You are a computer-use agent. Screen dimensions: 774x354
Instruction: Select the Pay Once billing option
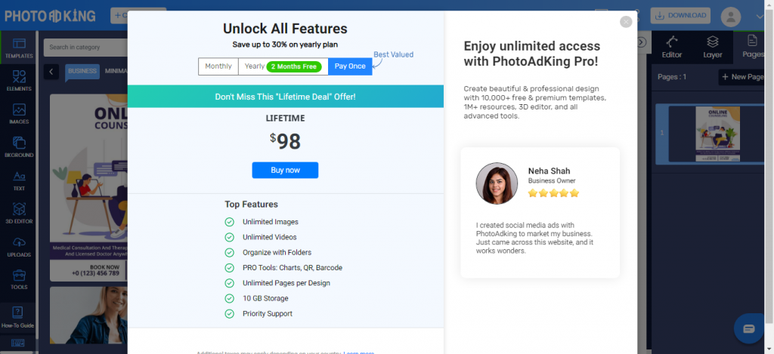point(350,66)
